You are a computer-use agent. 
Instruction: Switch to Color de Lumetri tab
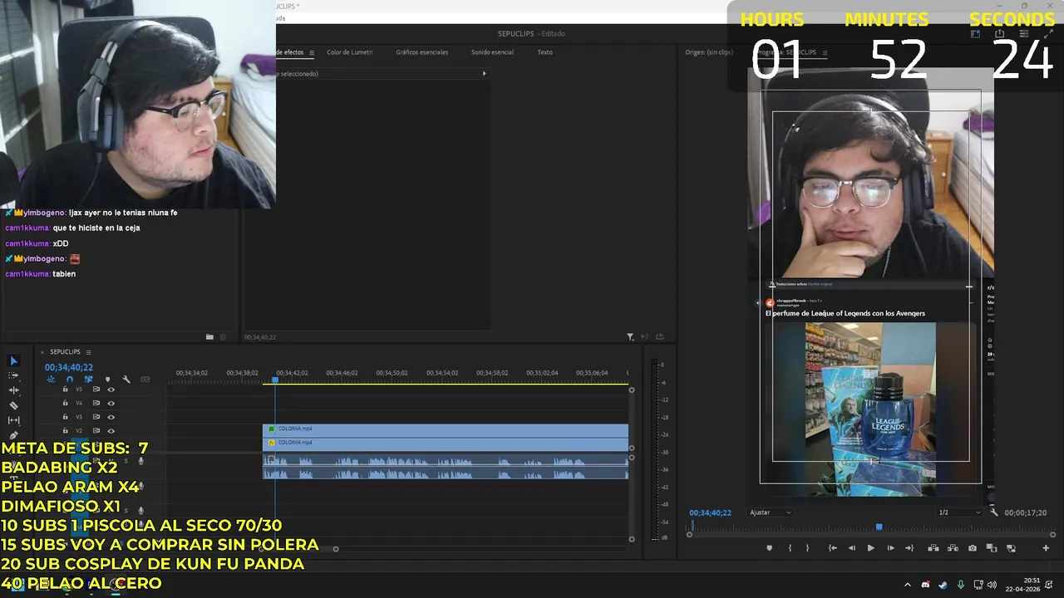[x=349, y=52]
